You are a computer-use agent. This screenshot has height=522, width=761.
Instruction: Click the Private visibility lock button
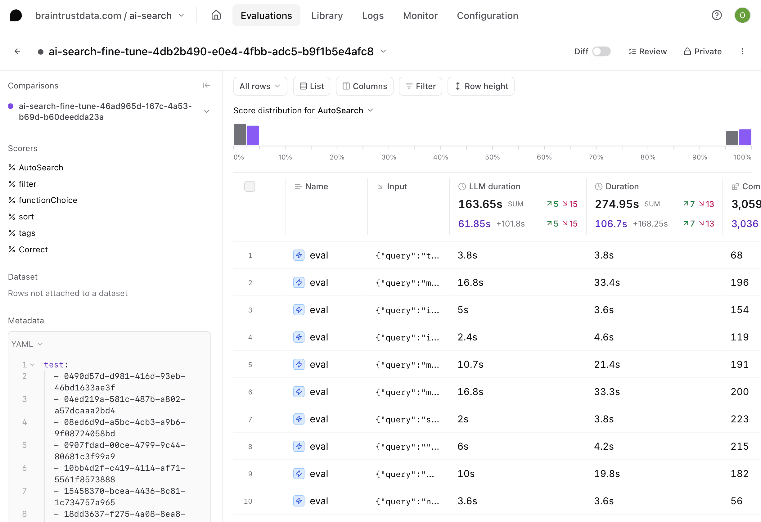click(x=703, y=52)
